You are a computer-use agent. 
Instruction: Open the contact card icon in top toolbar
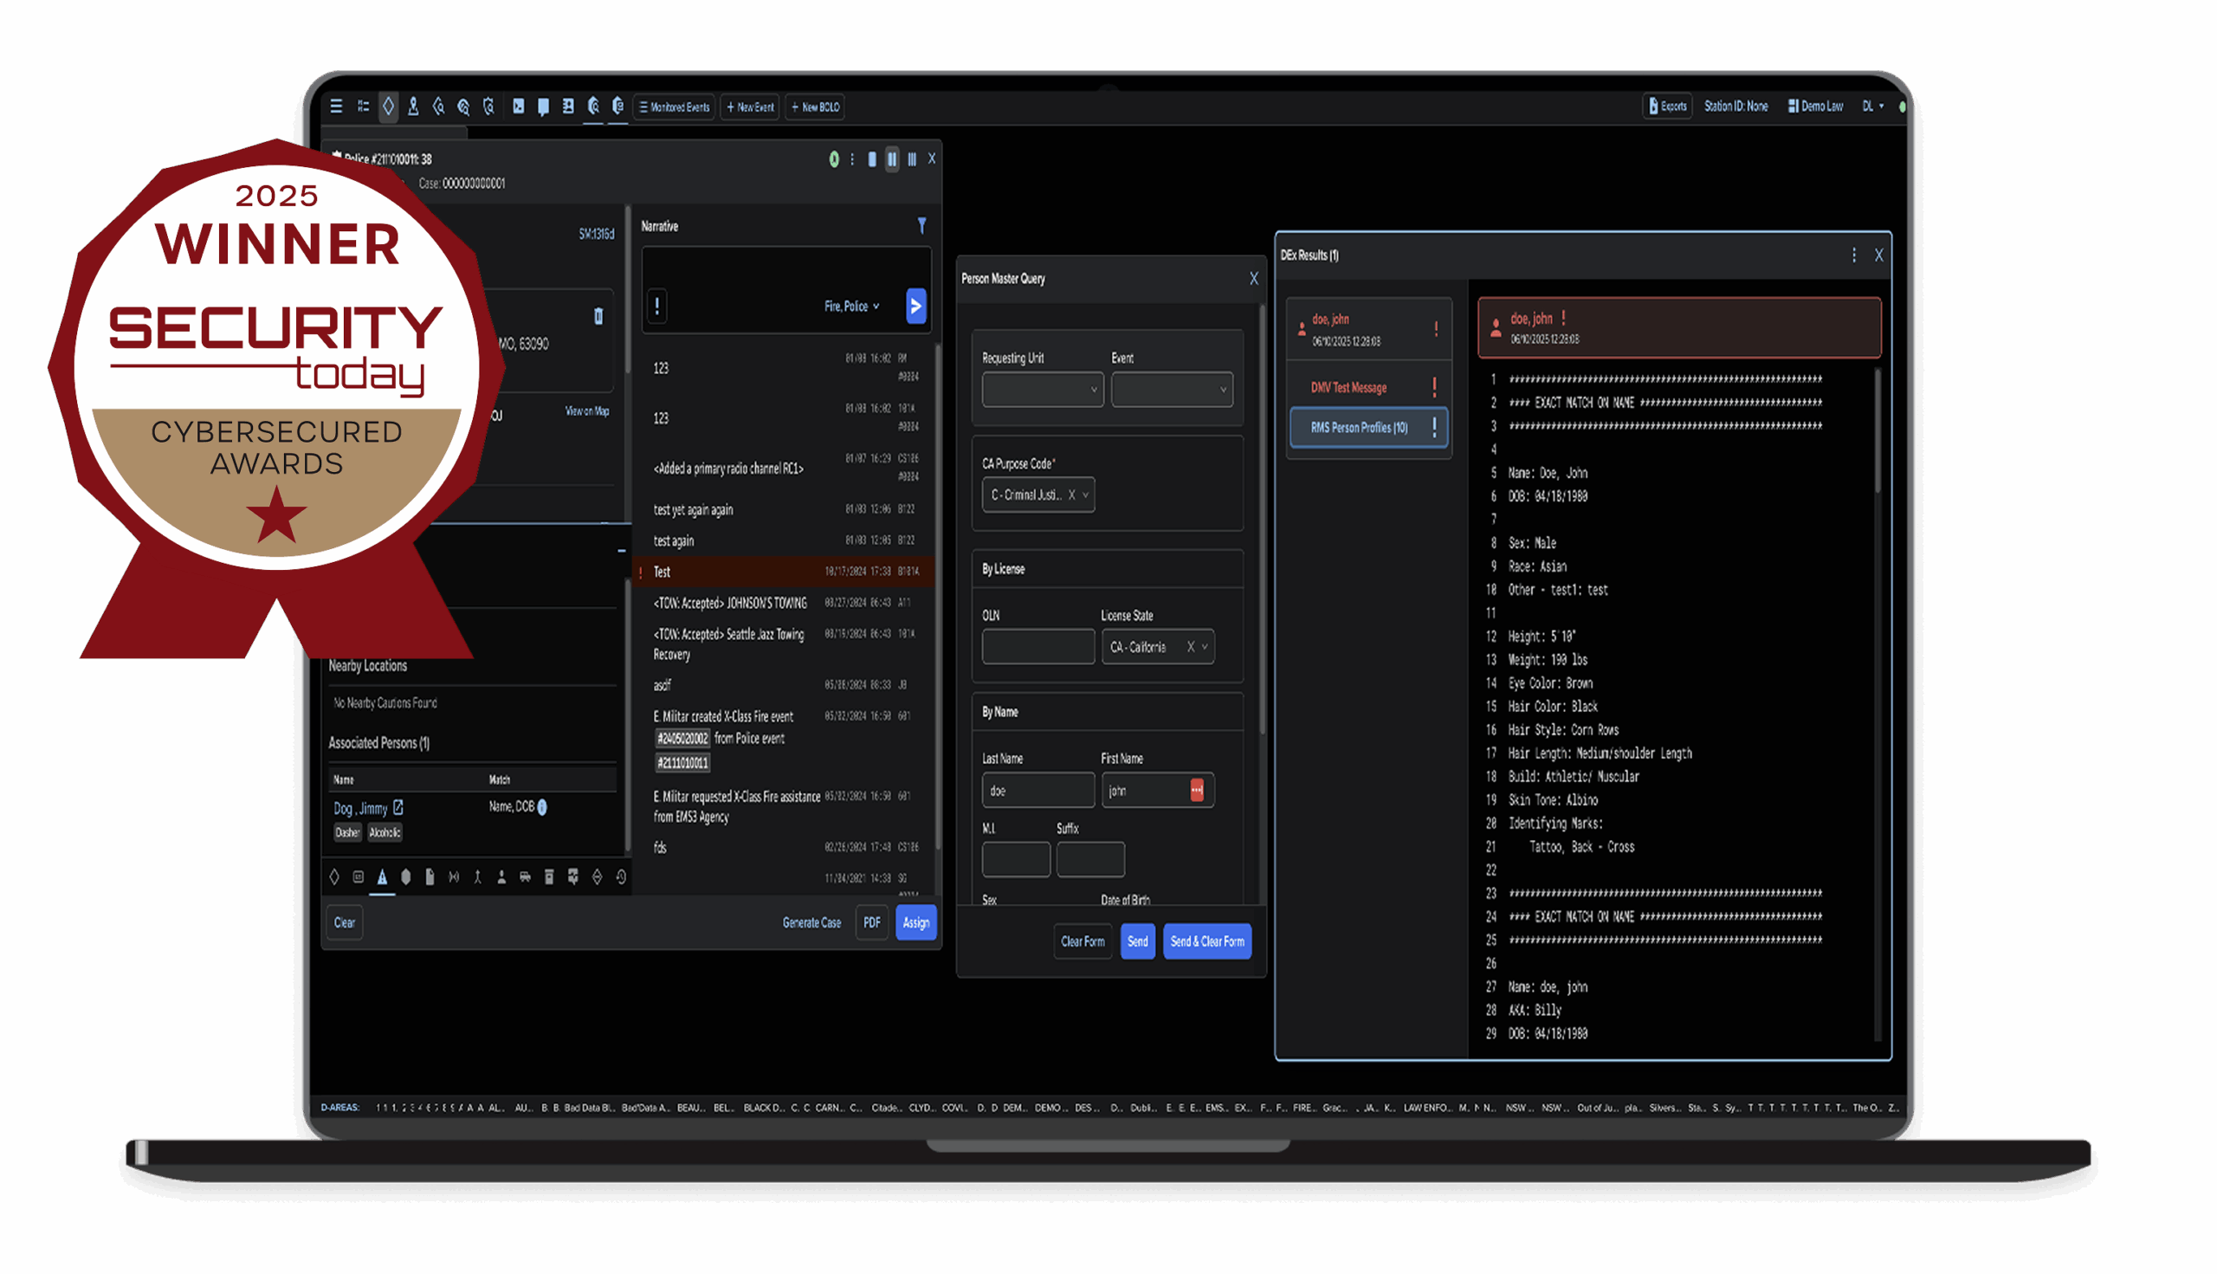pyautogui.click(x=568, y=107)
